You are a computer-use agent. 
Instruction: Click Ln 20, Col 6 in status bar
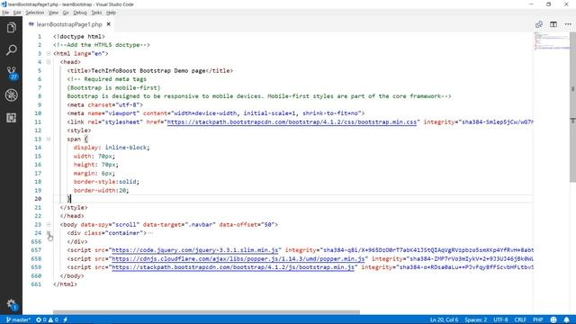pos(444,319)
